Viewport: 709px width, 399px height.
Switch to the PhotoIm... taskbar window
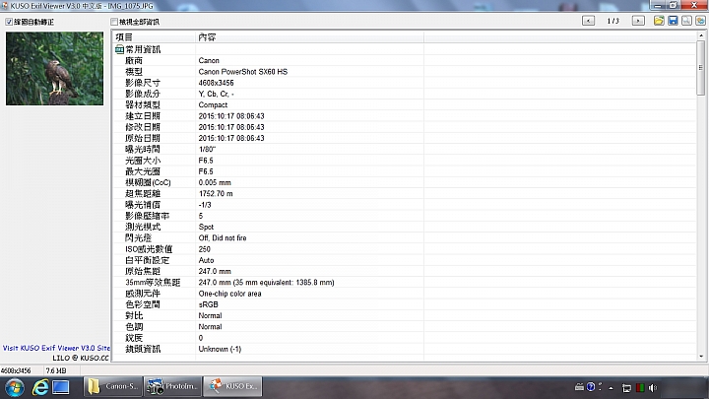(x=173, y=387)
